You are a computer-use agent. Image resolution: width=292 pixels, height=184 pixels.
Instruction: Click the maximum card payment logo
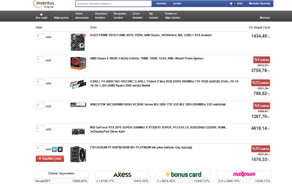[244, 174]
